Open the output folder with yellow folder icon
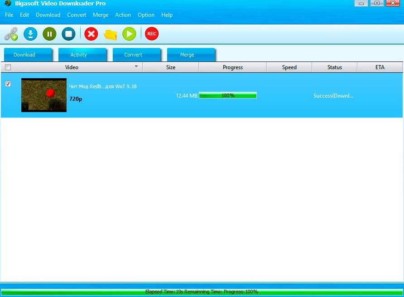404x297 pixels. coord(110,35)
